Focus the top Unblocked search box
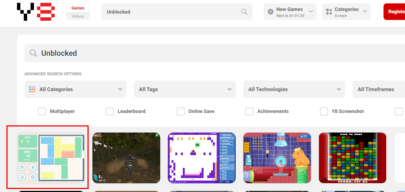The image size is (405, 192). (x=177, y=12)
